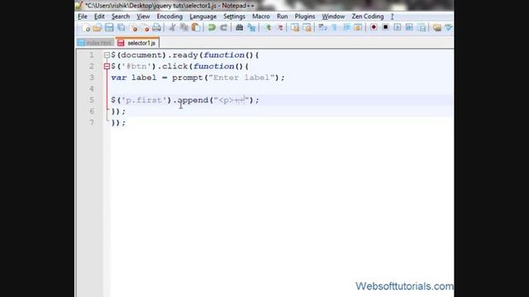Screen dimensions: 529x297
Task: Open the Macro menu
Action: 261,16
